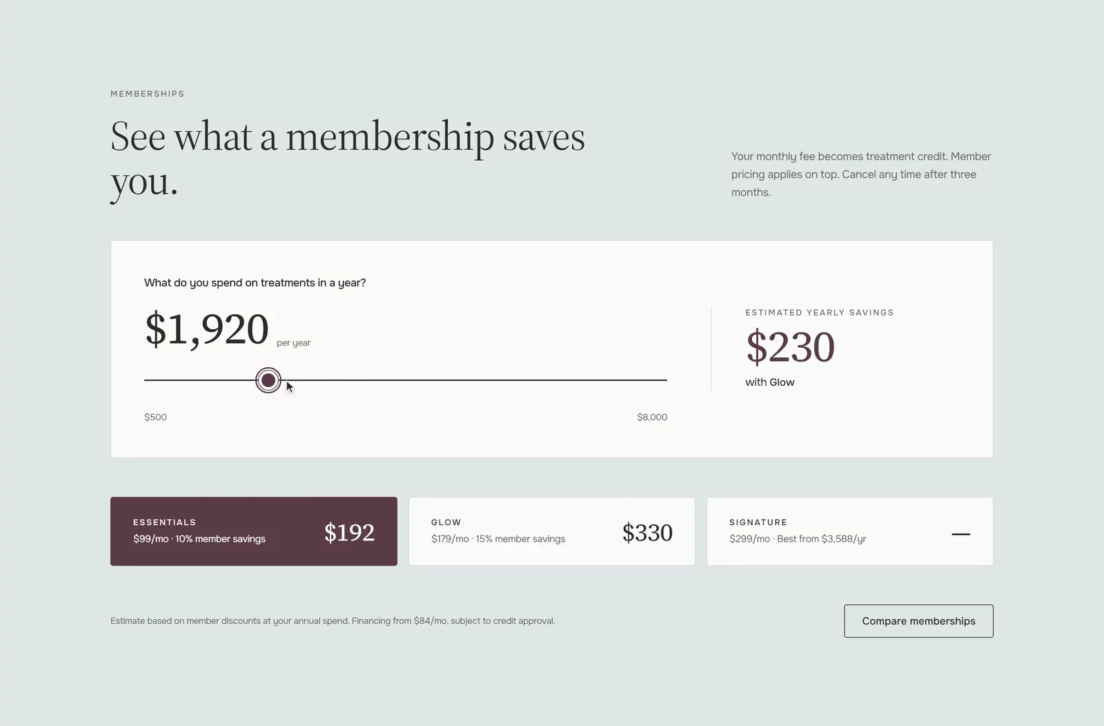Click the $230 estimated yearly savings value
The image size is (1104, 726).
790,346
